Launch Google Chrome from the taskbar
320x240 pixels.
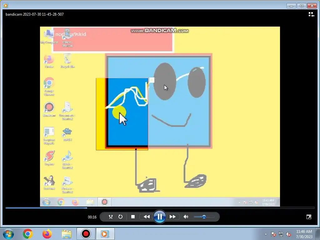click(x=28, y=234)
